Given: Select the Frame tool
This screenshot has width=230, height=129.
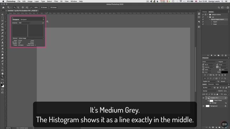Looking at the screenshot, I should (x=3, y=30).
